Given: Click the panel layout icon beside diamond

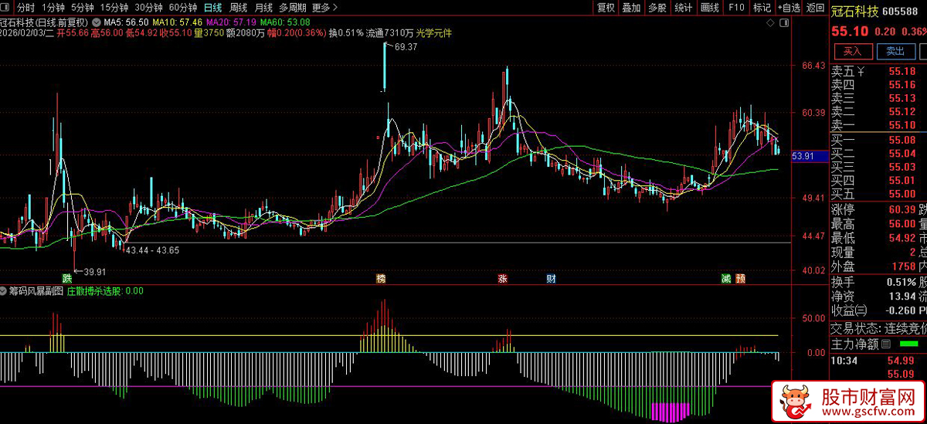Looking at the screenshot, I should coord(785,24).
